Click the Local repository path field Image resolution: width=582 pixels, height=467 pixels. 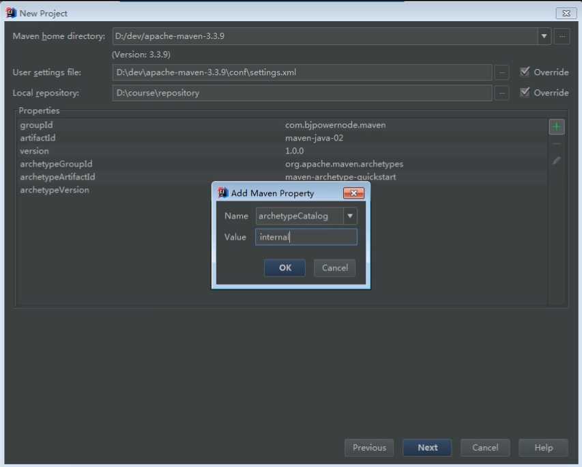[x=302, y=93]
